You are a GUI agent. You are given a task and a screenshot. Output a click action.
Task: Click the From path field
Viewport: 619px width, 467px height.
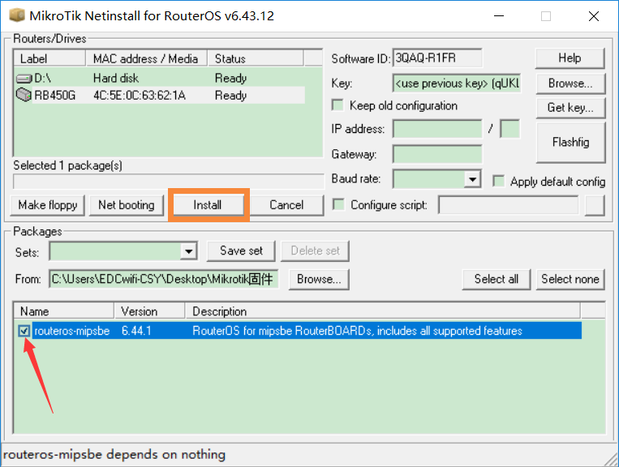point(164,279)
